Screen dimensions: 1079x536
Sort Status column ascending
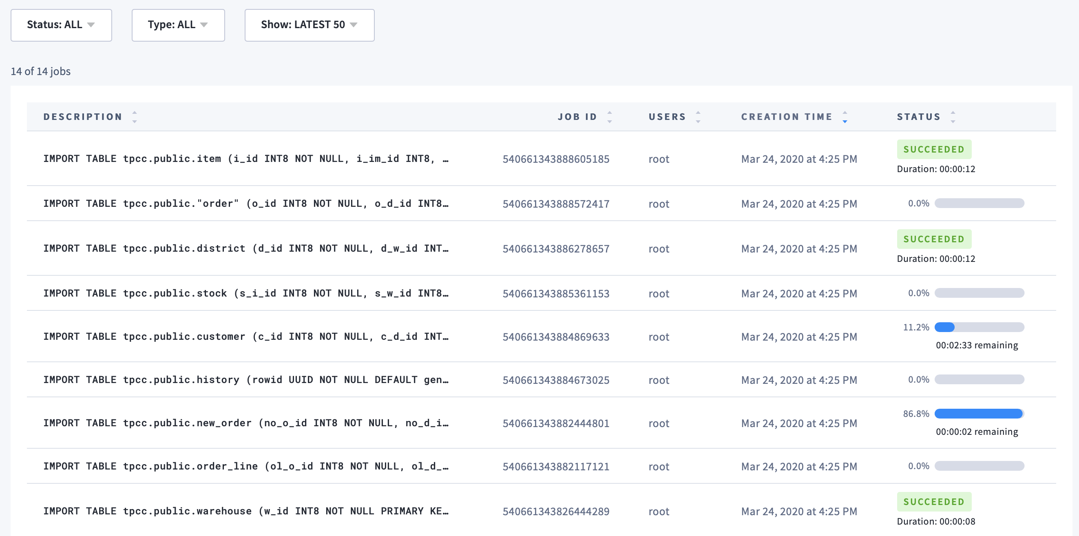(953, 113)
